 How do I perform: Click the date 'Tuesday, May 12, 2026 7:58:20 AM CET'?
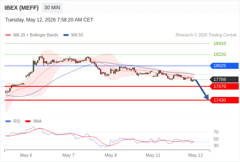pos(49,20)
